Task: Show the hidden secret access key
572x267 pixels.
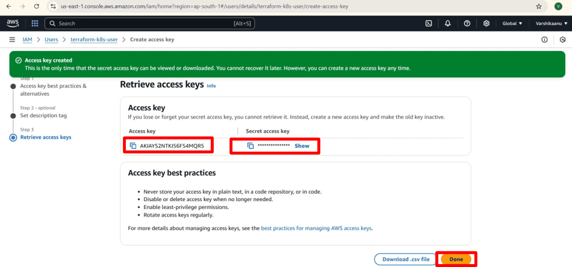Action: (302, 146)
